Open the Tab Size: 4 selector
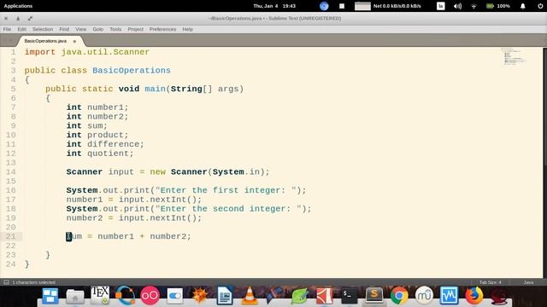 click(490, 282)
